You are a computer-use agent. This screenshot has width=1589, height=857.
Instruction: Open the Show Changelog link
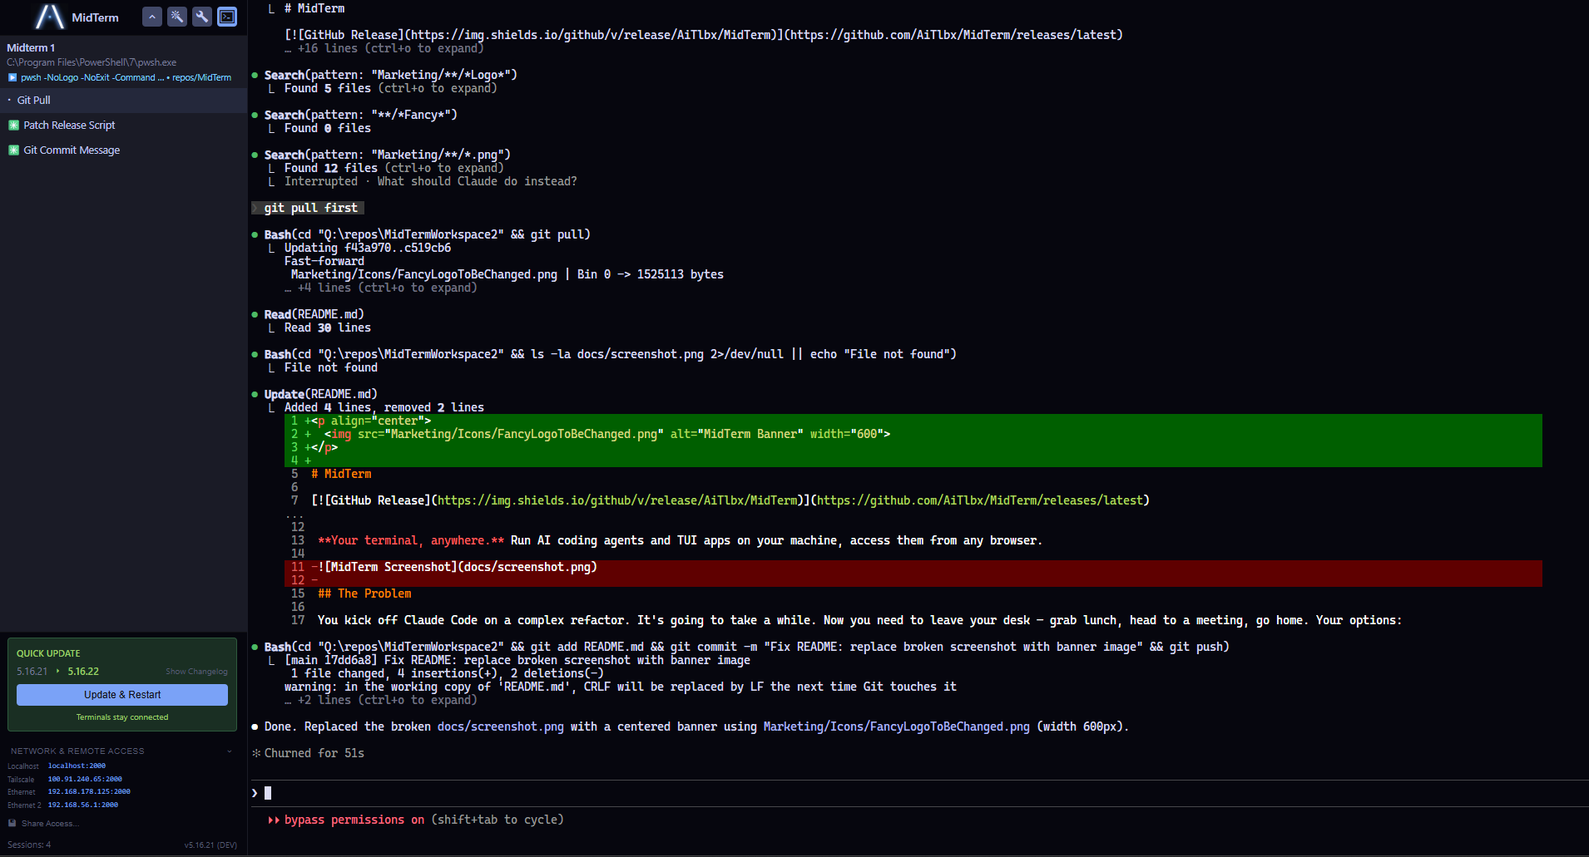[196, 671]
